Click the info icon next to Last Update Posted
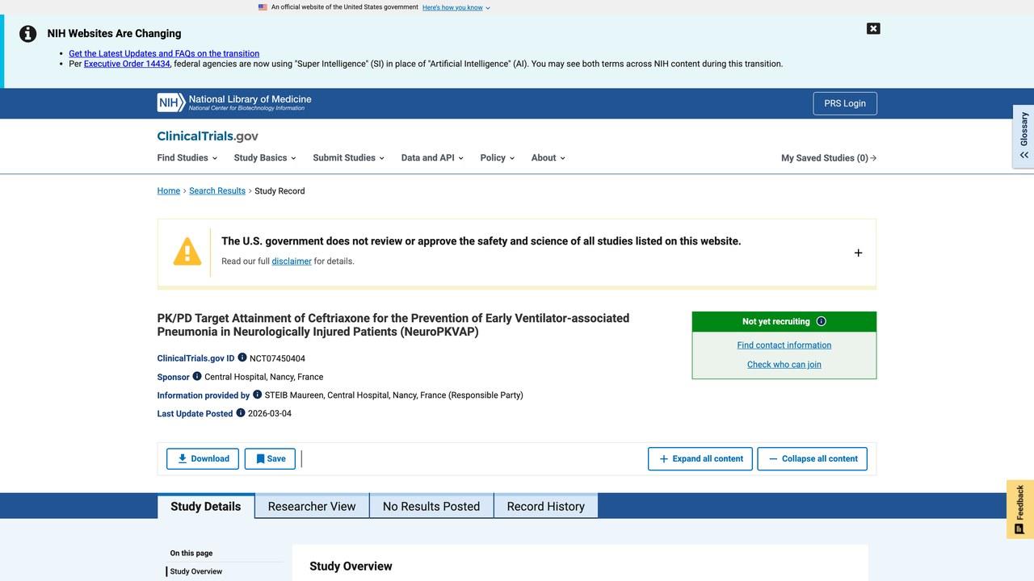 [x=240, y=413]
